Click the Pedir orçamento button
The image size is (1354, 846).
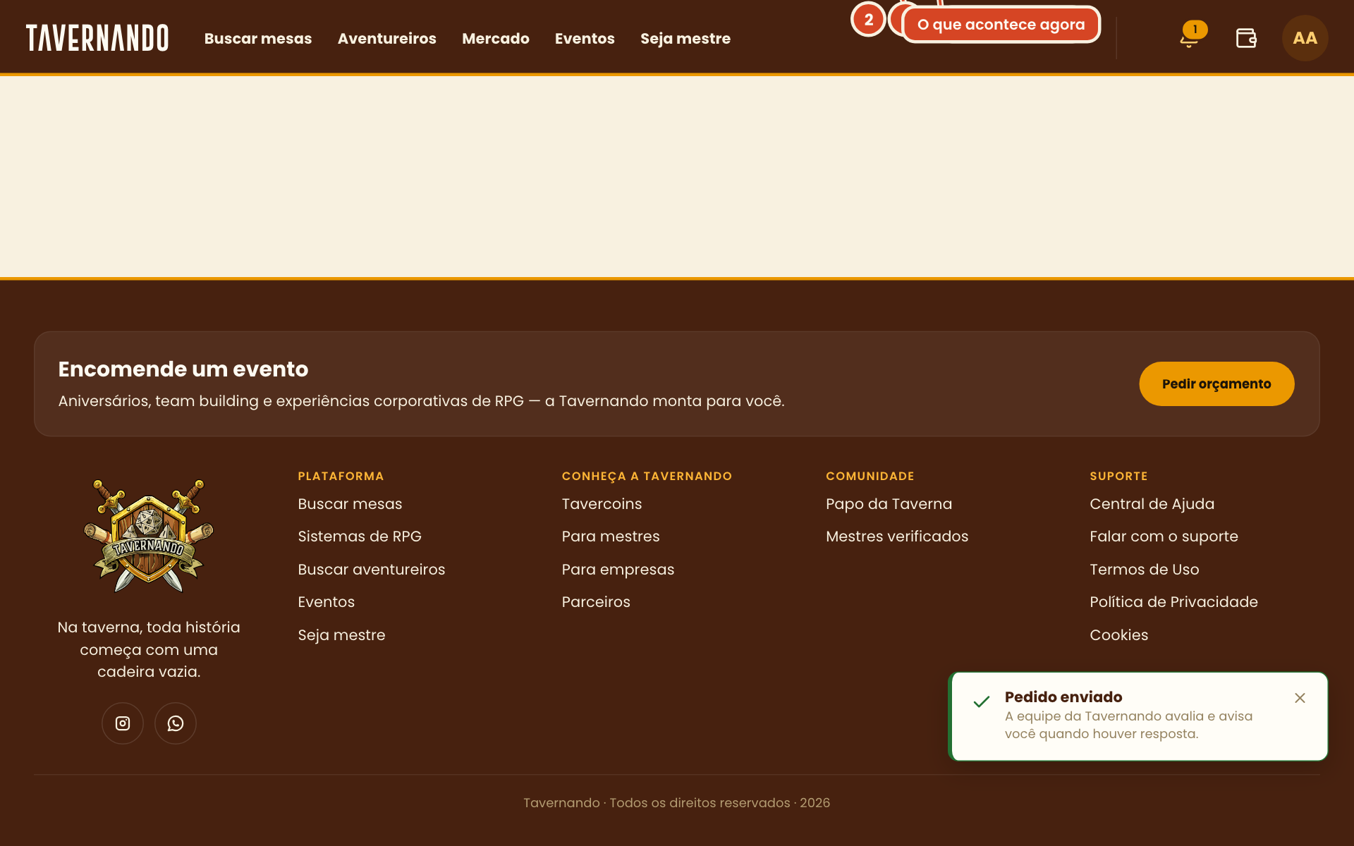[x=1216, y=384]
